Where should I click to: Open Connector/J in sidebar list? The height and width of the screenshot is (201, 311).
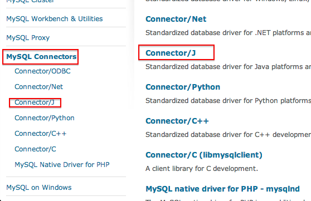point(35,102)
